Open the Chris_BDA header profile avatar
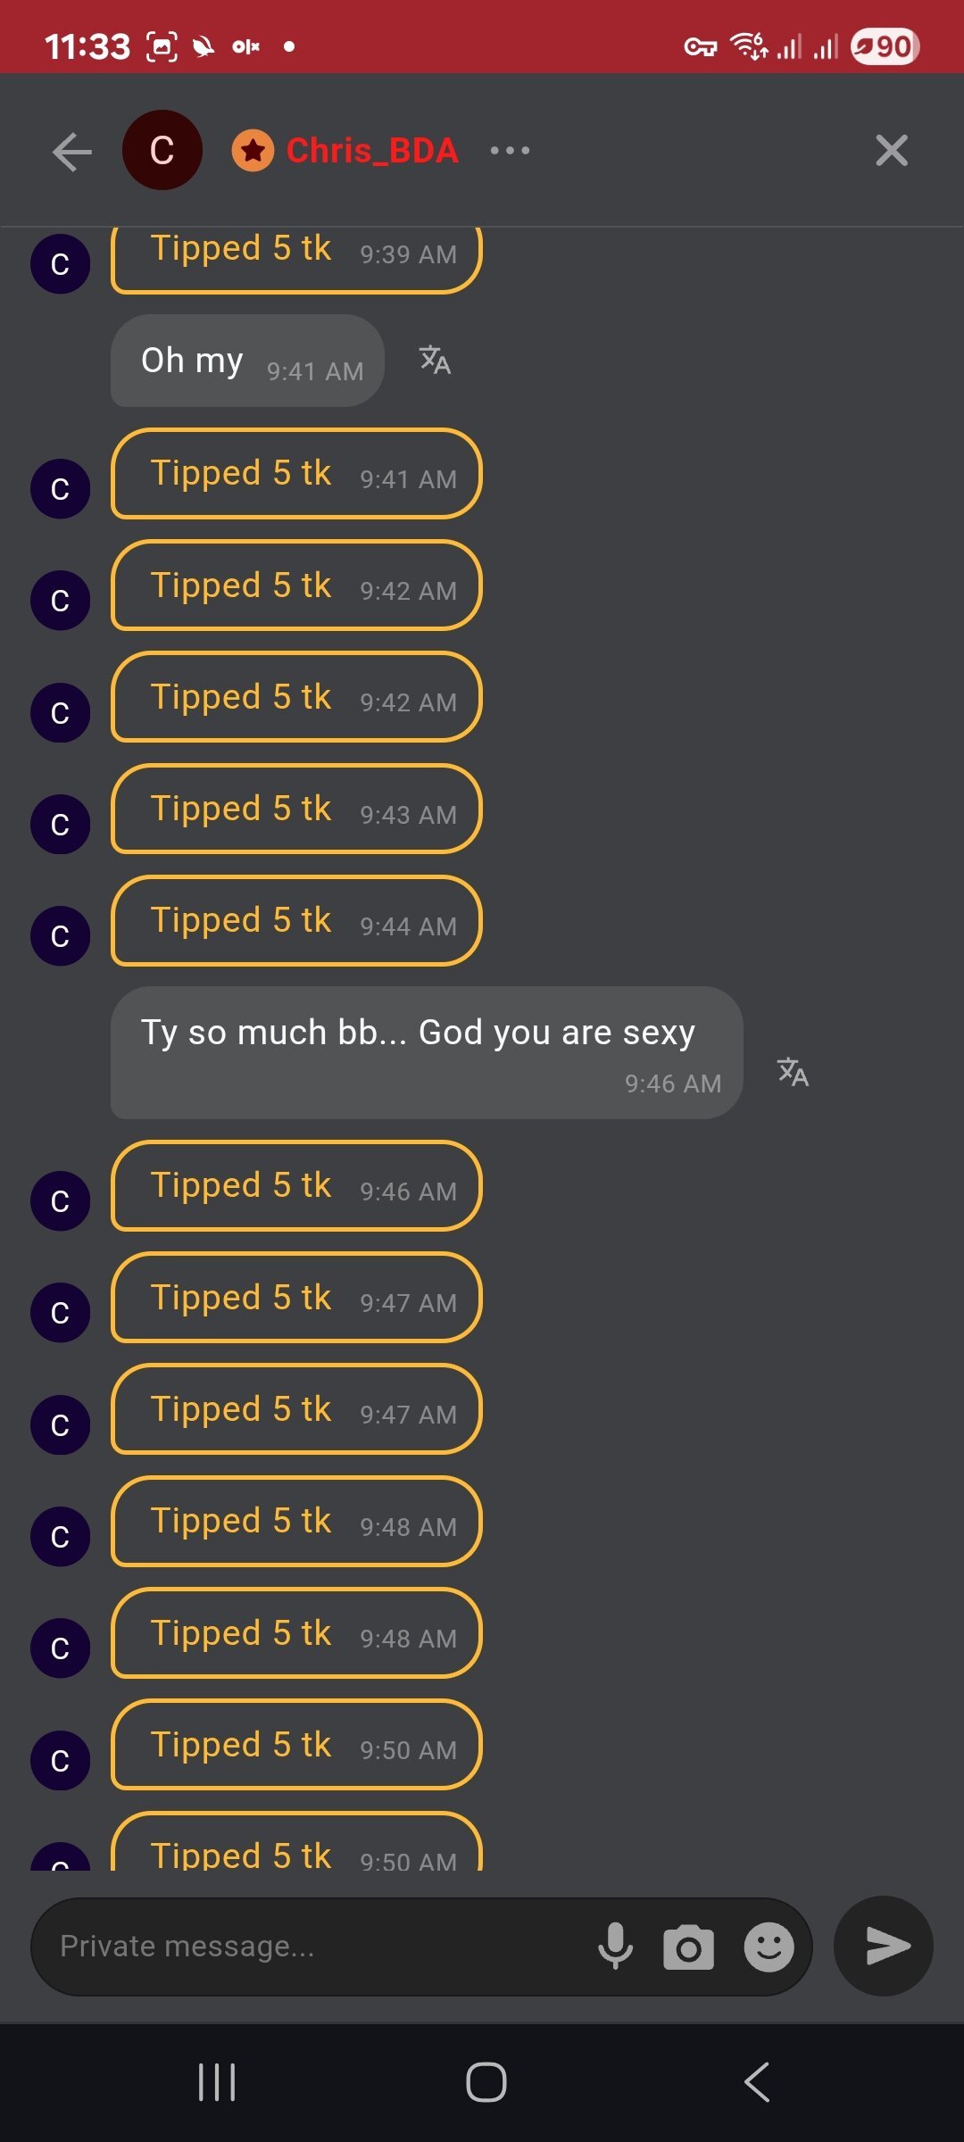Screen dimensions: 964x2142 pos(162,150)
